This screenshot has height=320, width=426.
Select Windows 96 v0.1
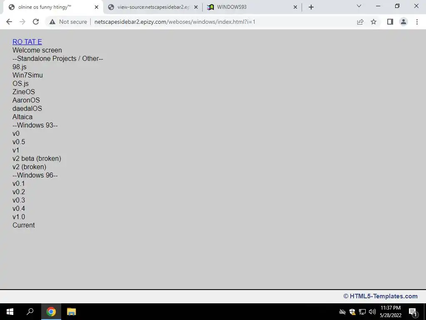coord(19,183)
